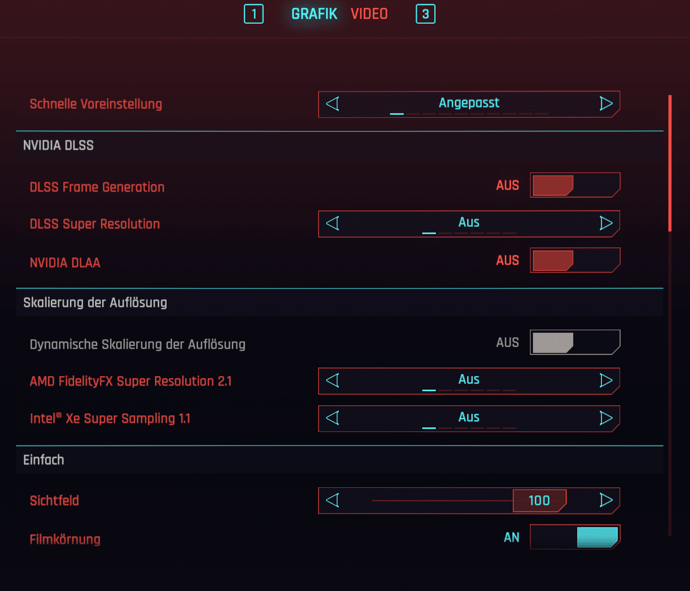Select Dynamische Skalierung der Auflösung label

click(x=137, y=344)
